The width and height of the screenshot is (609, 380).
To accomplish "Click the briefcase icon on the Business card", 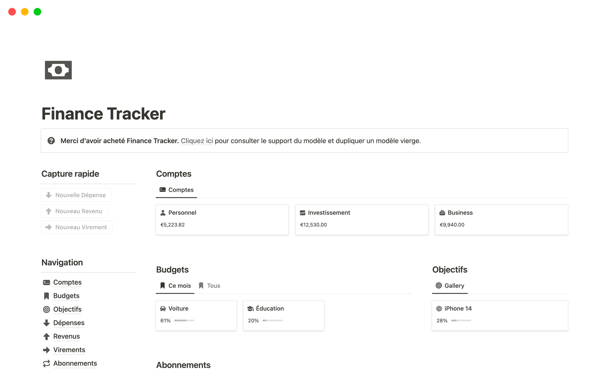I will point(442,213).
